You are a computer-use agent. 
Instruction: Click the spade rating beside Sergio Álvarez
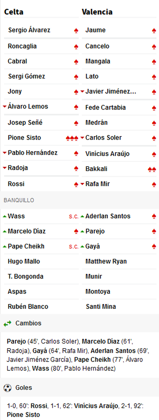(76, 31)
